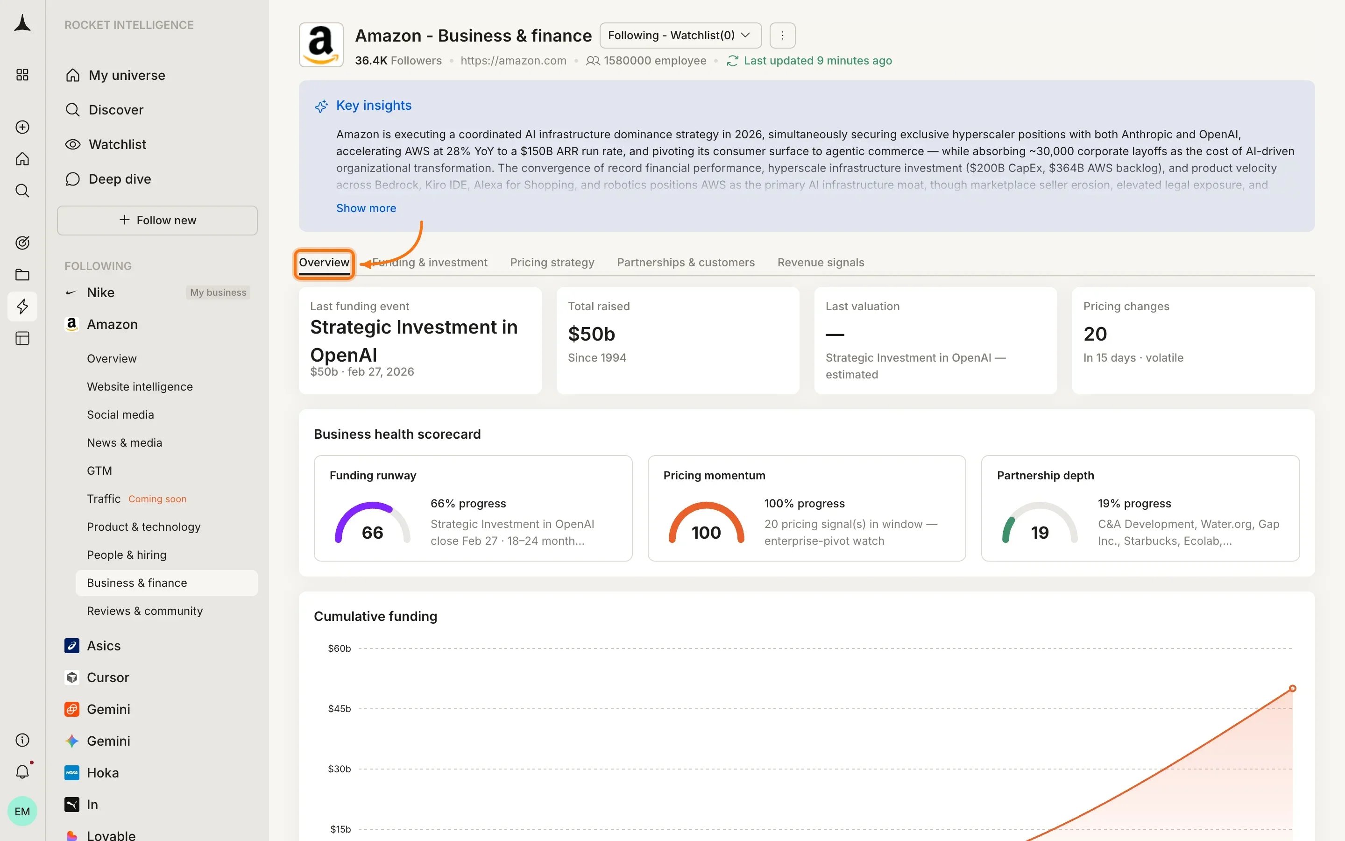Viewport: 1345px width, 841px height.
Task: Click the Last funding event card
Action: click(x=420, y=341)
